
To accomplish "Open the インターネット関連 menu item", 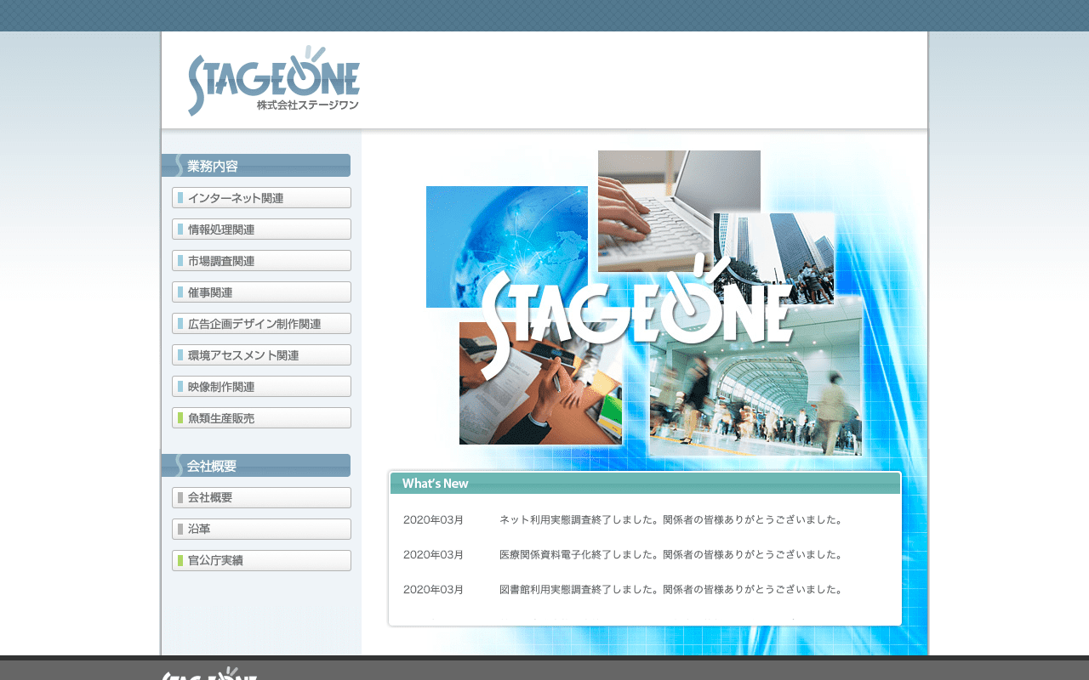I will coord(261,198).
